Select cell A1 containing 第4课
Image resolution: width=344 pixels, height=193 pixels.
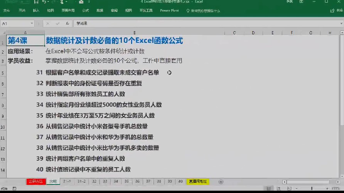pyautogui.click(x=25, y=40)
